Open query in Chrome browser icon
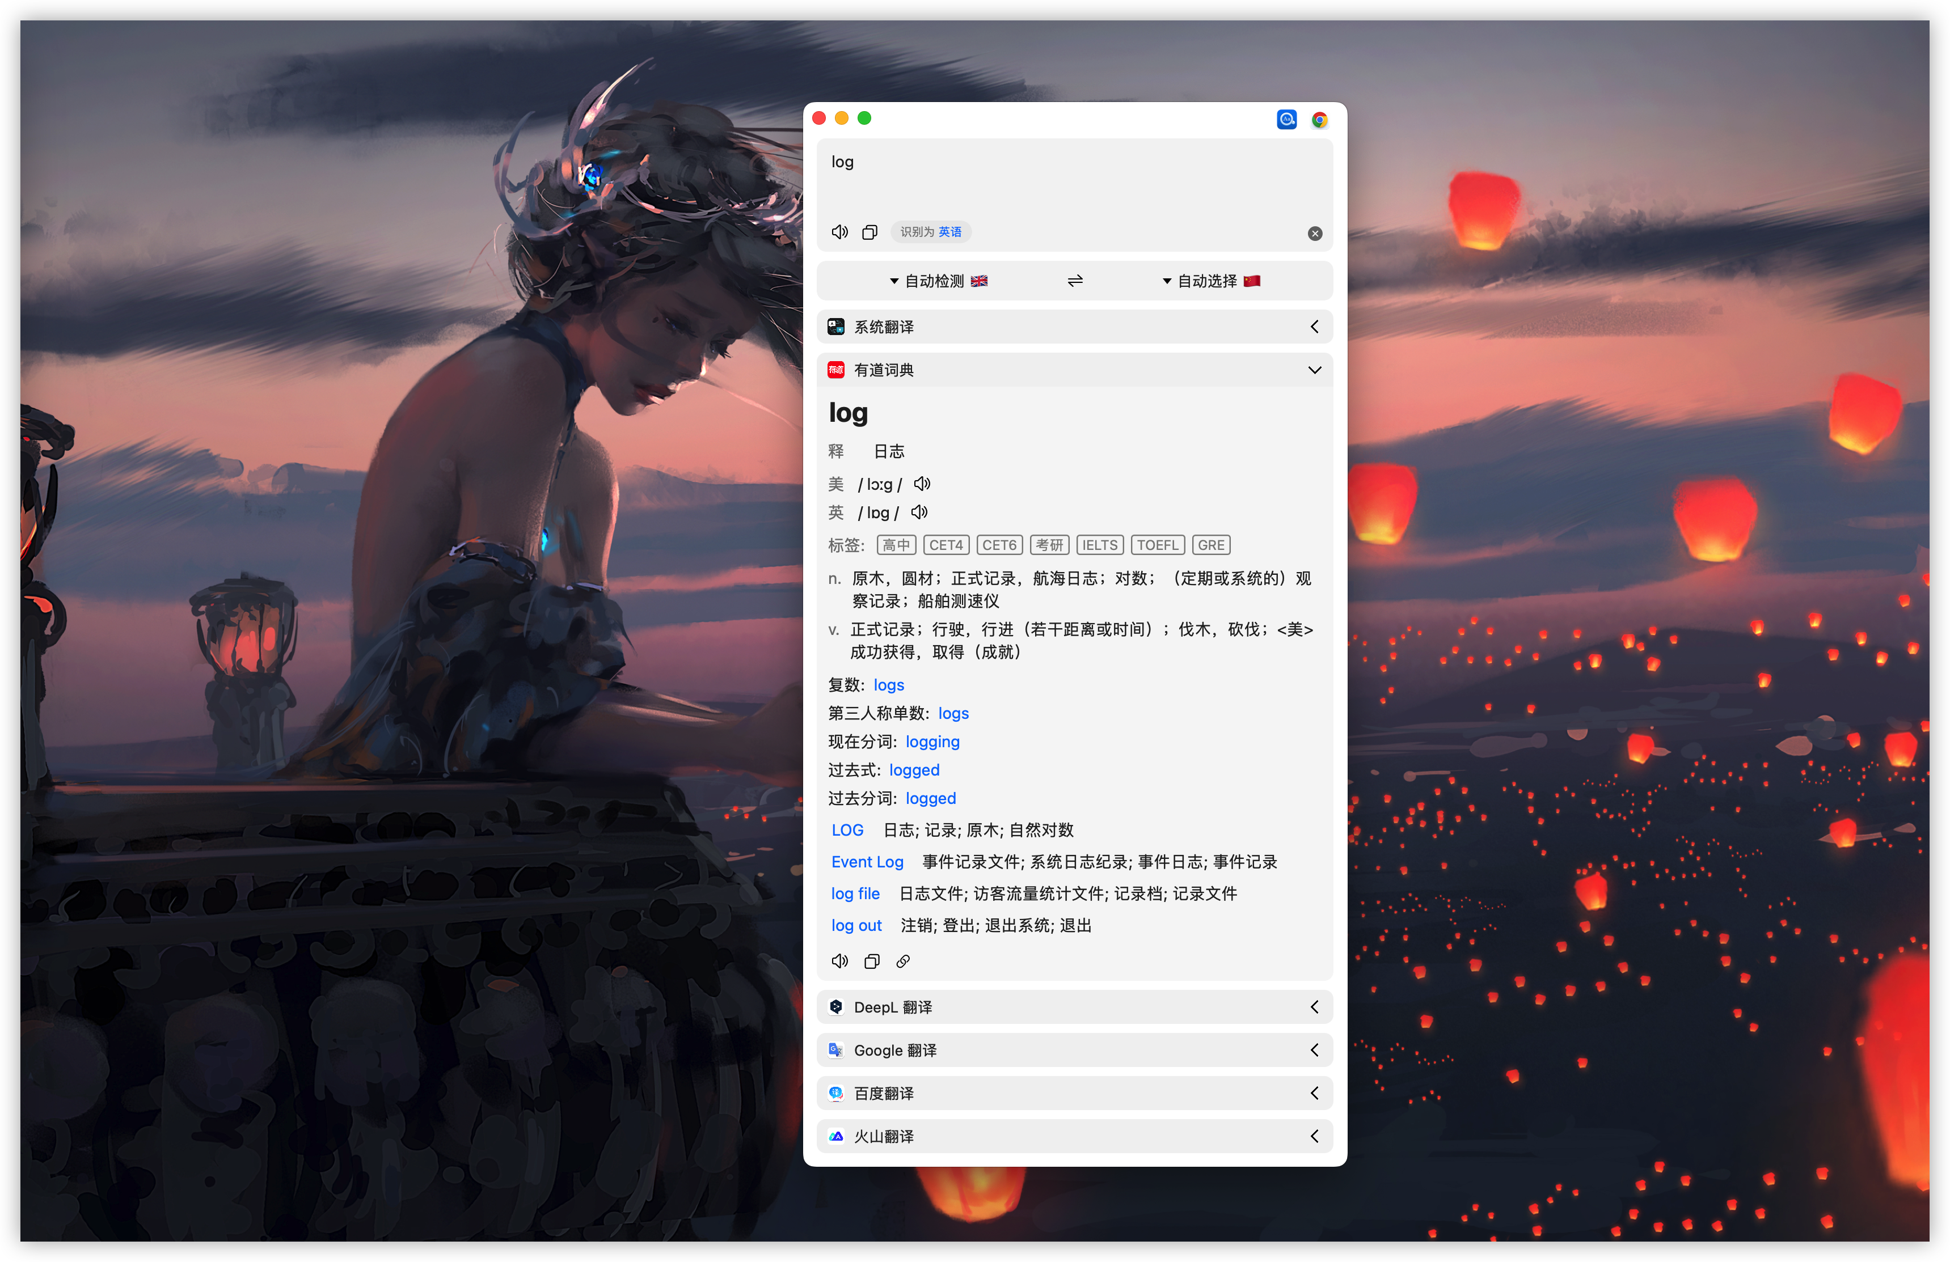Image resolution: width=1950 pixels, height=1262 pixels. click(x=1319, y=120)
